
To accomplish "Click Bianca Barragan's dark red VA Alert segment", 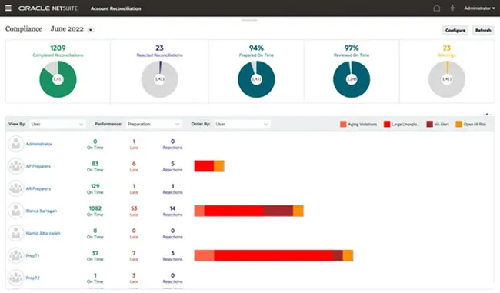I will 278,211.
